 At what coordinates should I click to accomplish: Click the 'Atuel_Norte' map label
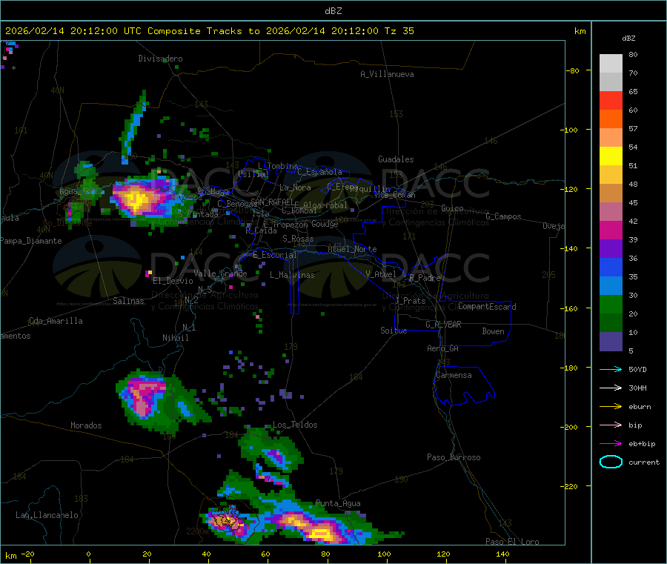click(352, 249)
